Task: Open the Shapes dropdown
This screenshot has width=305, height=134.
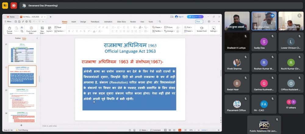Action: [x=157, y=27]
